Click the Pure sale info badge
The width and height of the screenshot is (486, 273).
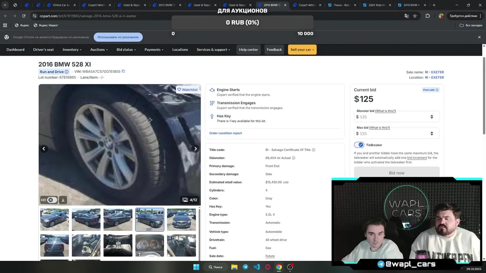(431, 90)
